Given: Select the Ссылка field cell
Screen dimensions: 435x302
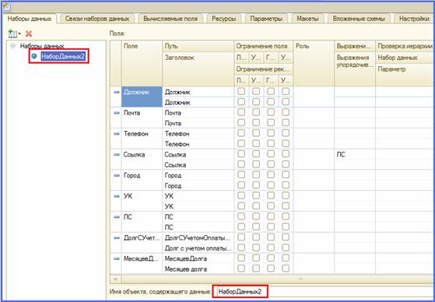Looking at the screenshot, I should (x=142, y=160).
